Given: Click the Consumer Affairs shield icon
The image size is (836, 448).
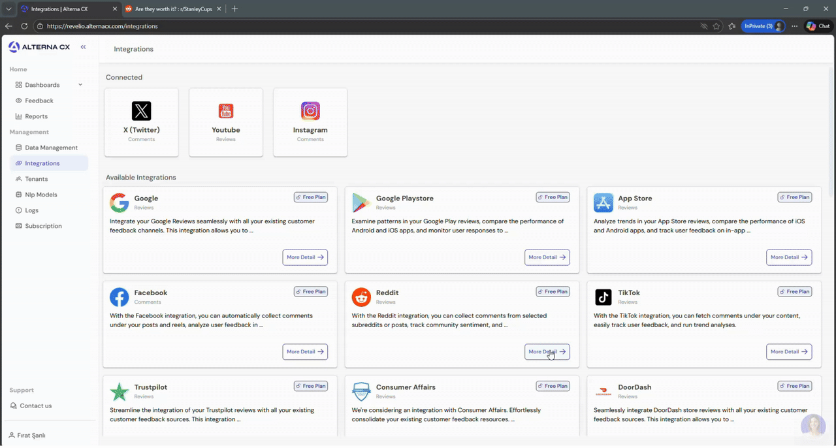Looking at the screenshot, I should pyautogui.click(x=361, y=391).
